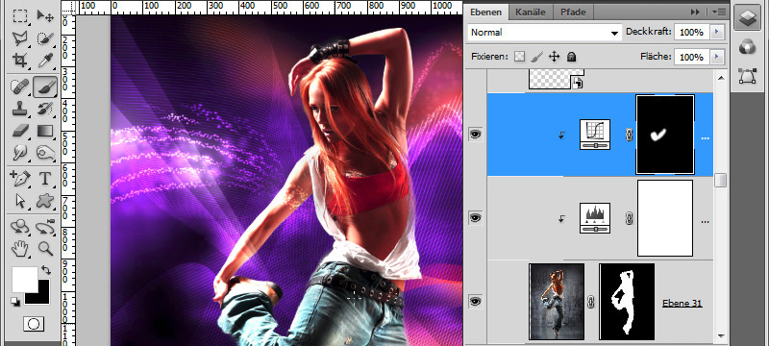Click the ruler origin corner box

tap(68, 8)
